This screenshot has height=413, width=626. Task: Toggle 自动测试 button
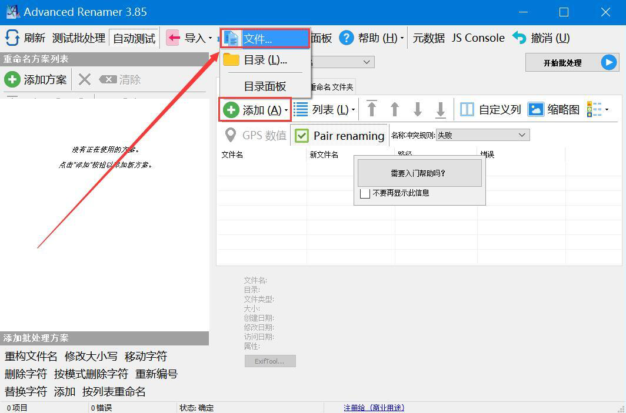[134, 38]
